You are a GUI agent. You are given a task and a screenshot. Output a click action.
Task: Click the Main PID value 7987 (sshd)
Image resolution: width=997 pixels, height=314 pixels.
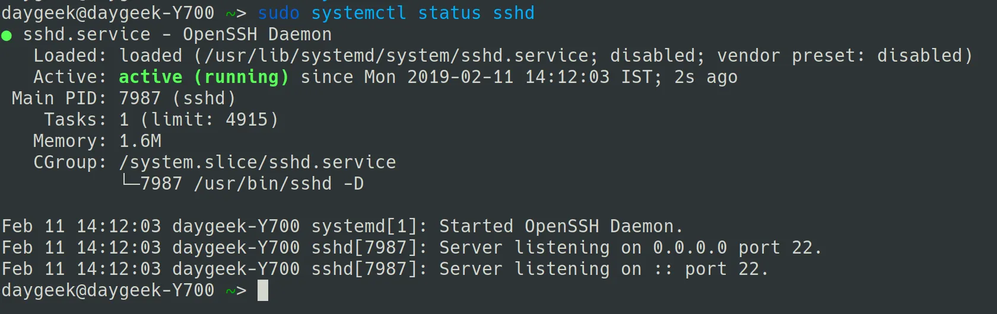177,98
